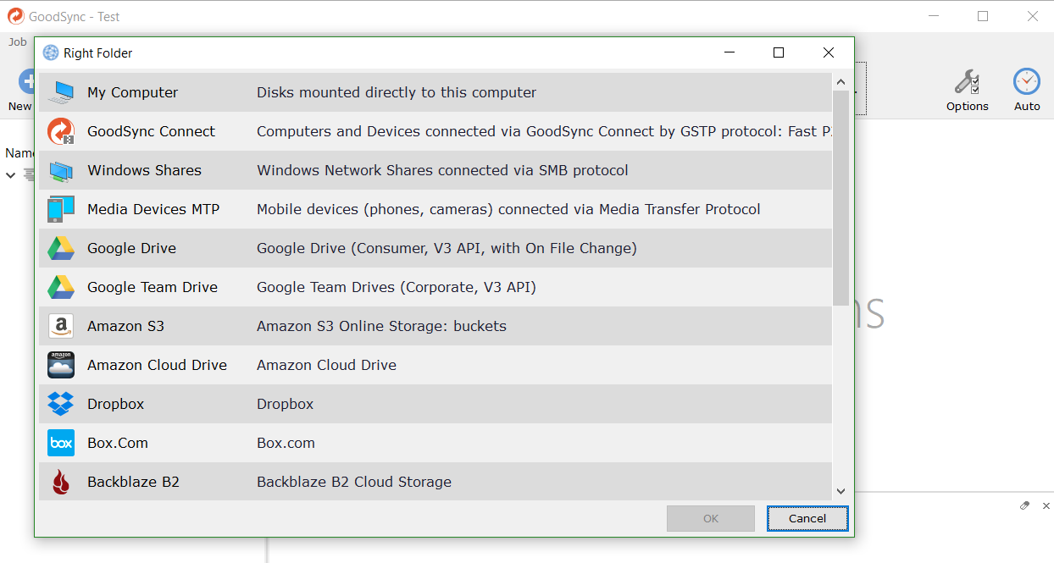Image resolution: width=1054 pixels, height=563 pixels.
Task: Click the Right Folder dialog title globe icon
Action: coord(51,52)
